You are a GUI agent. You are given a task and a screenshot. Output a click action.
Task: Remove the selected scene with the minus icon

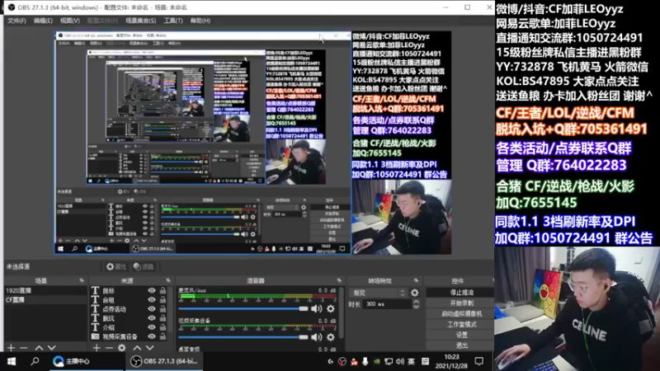[24, 348]
